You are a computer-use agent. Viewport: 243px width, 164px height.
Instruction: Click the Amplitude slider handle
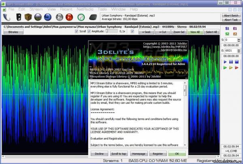pos(107,31)
